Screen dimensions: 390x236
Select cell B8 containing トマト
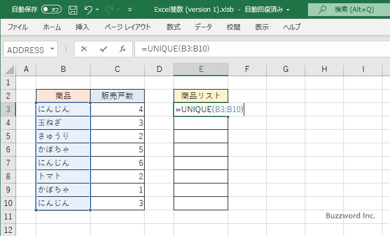(63, 176)
